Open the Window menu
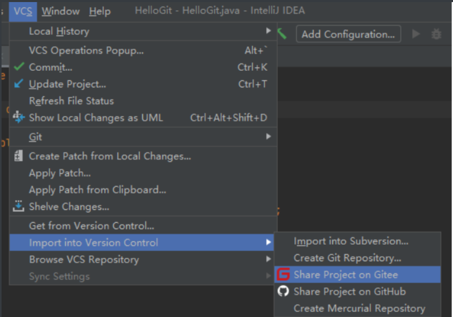This screenshot has width=453, height=317. [x=61, y=11]
